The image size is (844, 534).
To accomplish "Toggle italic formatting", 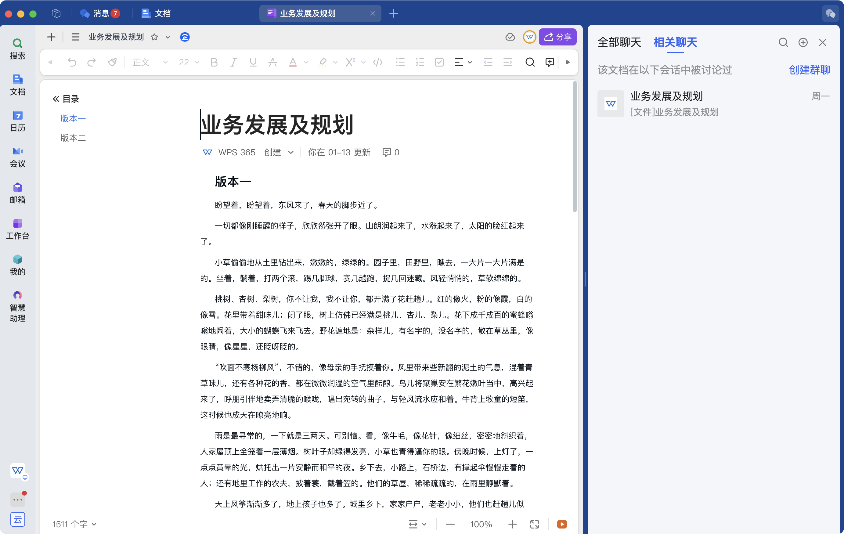I will (233, 63).
